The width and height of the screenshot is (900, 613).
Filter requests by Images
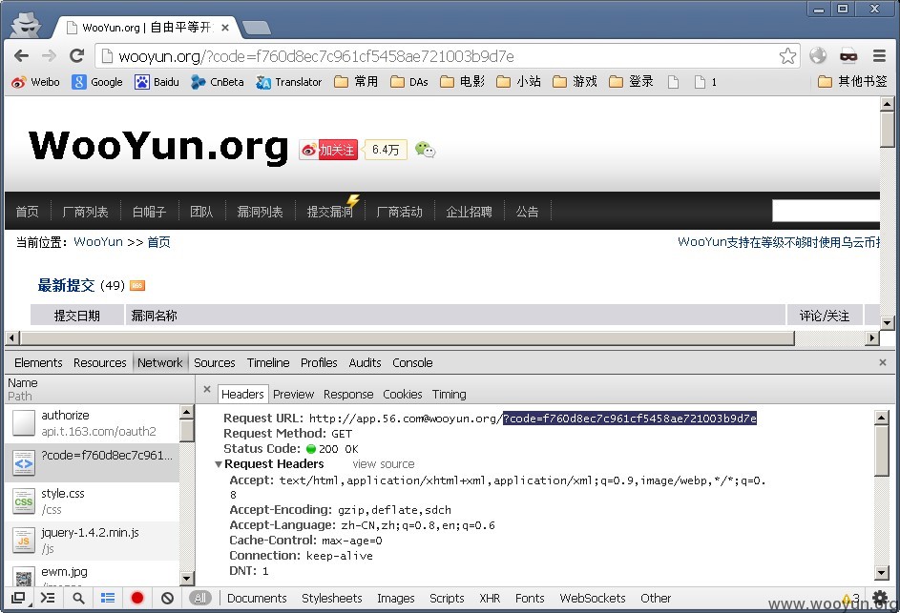click(x=395, y=598)
